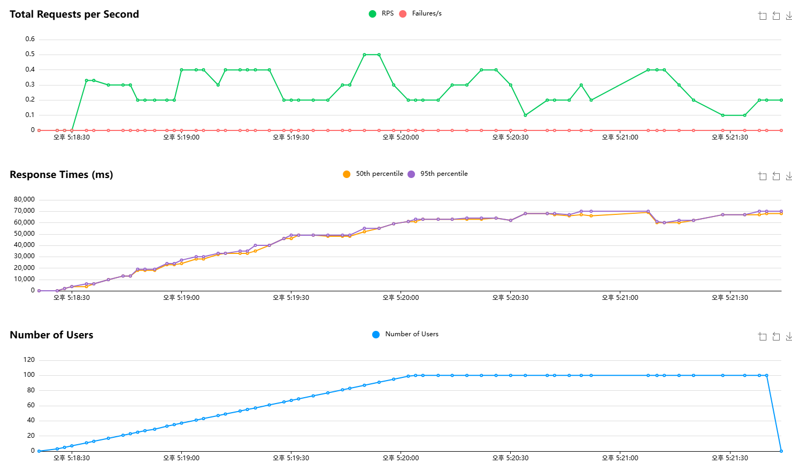Screen dimensions: 792x472
Task: Click the last Number of Users point at zero
Action: click(x=781, y=451)
